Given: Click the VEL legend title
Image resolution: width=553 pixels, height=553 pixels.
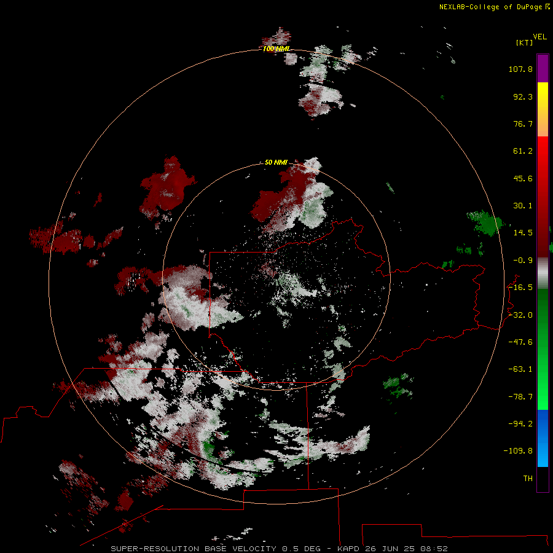Looking at the screenshot, I should [539, 37].
